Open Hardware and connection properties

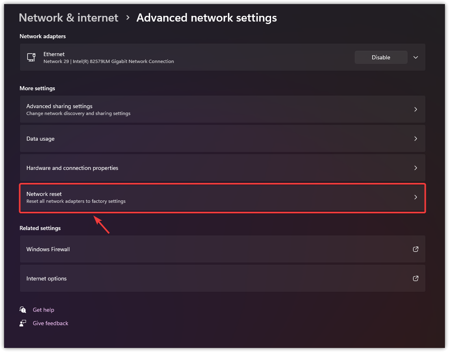72,168
